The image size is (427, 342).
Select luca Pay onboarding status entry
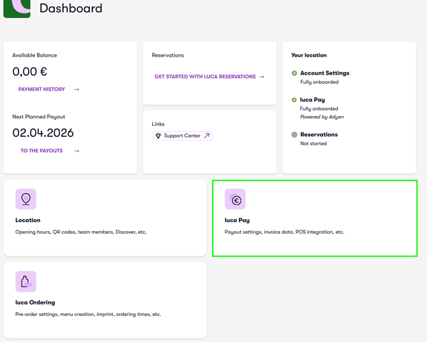(312, 100)
